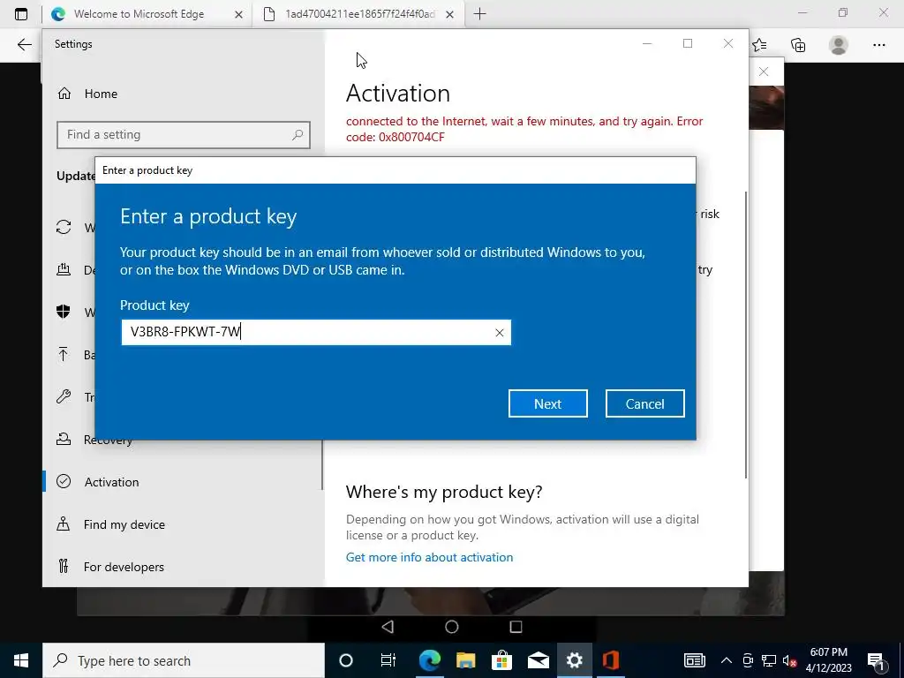Viewport: 904px width, 678px height.
Task: Click the taskbar clock showing 6:07 PM
Action: click(x=828, y=660)
